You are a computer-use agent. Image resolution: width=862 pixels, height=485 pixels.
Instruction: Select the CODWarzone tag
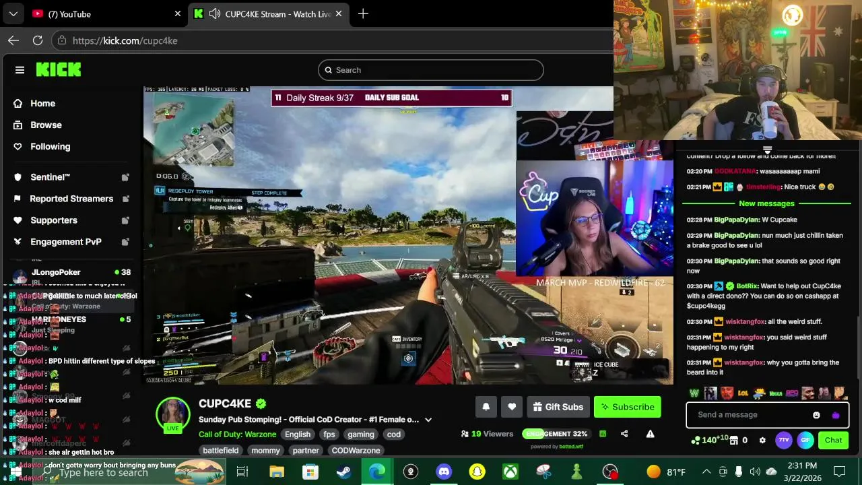pos(356,451)
